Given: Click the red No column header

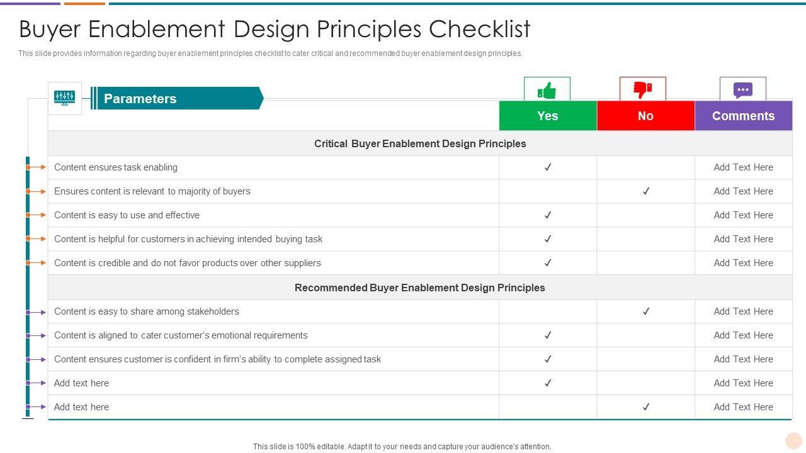Looking at the screenshot, I should click(x=645, y=116).
